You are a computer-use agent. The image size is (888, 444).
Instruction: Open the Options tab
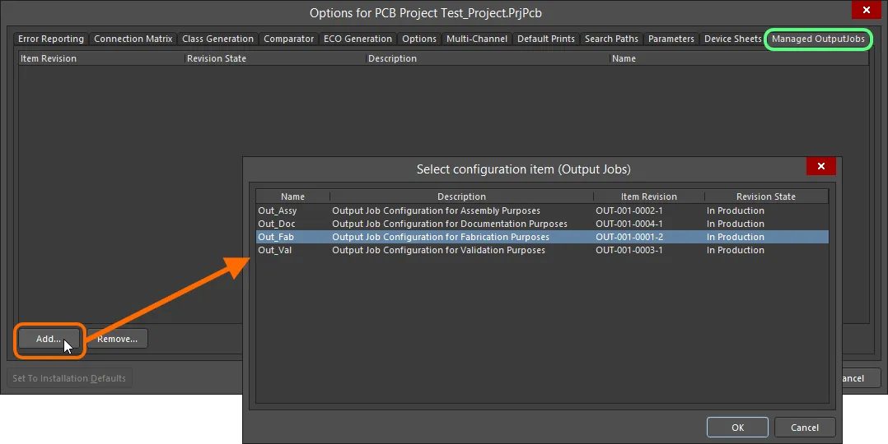(419, 39)
